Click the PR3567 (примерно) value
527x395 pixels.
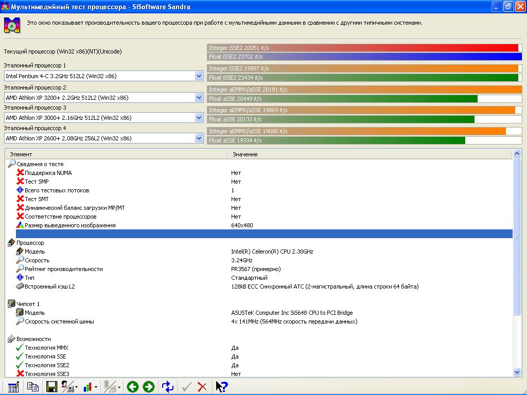coord(256,268)
